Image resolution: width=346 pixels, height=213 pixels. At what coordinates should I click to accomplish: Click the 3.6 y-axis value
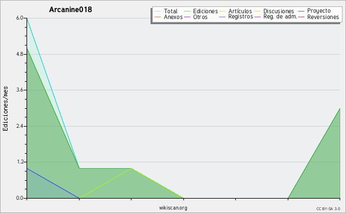[x=20, y=90]
